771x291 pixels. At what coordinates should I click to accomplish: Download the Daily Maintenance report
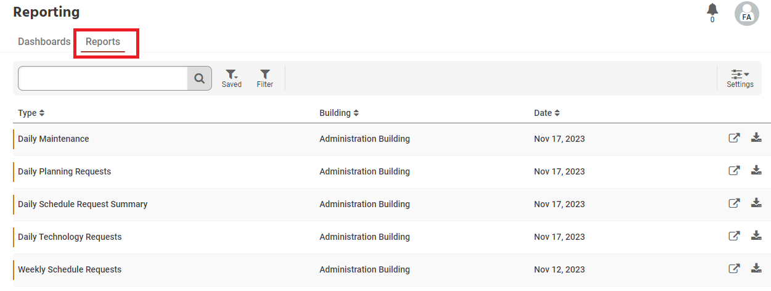pos(756,137)
